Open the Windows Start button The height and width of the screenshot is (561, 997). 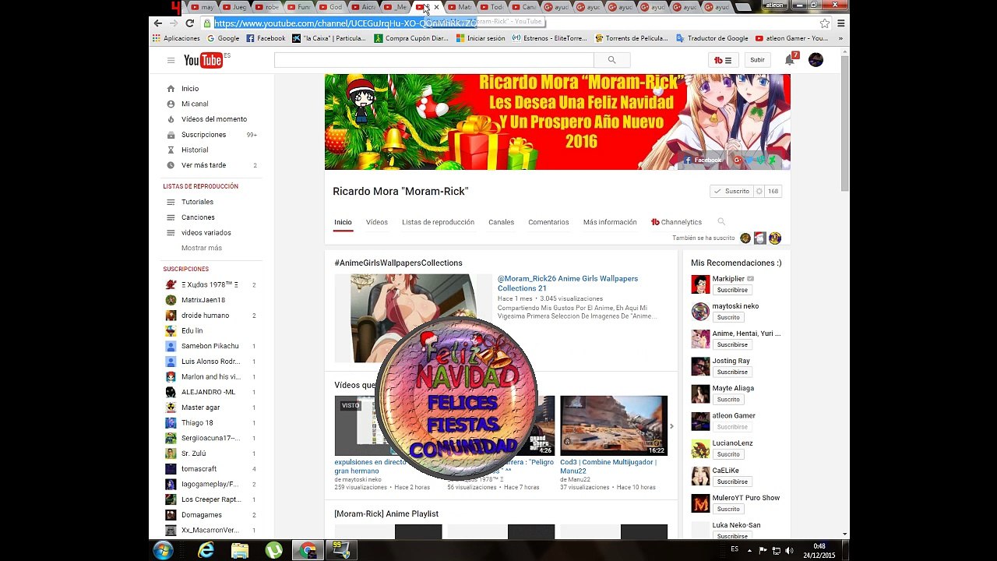pyautogui.click(x=163, y=550)
